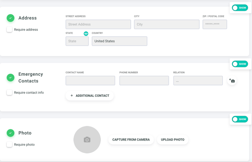
Task: Click the green checkmark beside Photo
Action: coord(11,133)
